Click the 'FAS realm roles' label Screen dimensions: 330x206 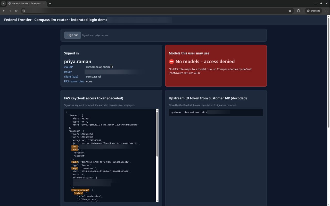pyautogui.click(x=74, y=81)
